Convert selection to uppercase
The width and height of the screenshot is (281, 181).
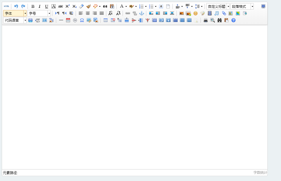coord(111,13)
